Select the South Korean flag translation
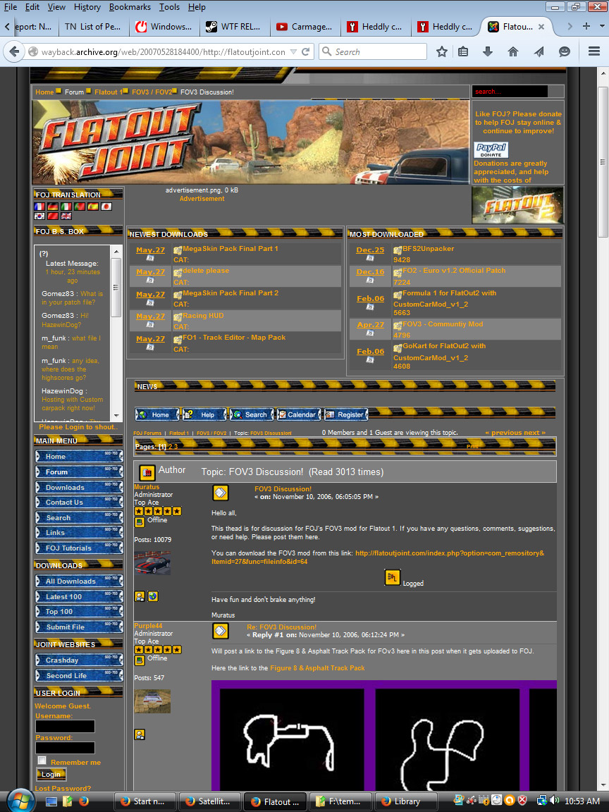Image resolution: width=609 pixels, height=812 pixels. (39, 216)
